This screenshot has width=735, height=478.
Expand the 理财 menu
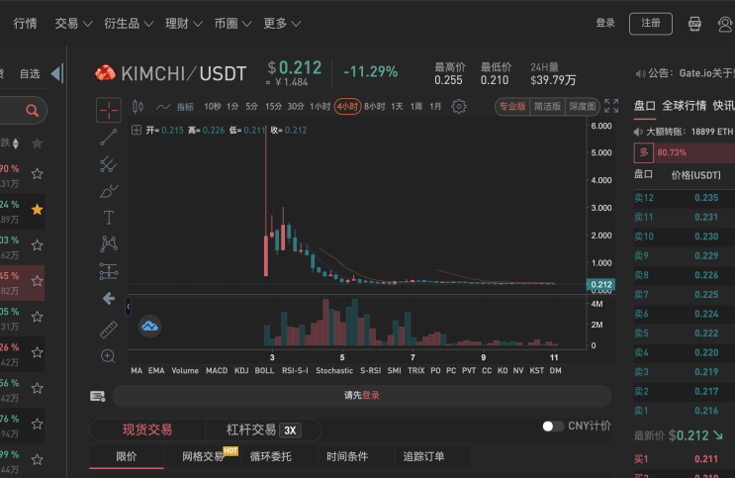[x=184, y=24]
